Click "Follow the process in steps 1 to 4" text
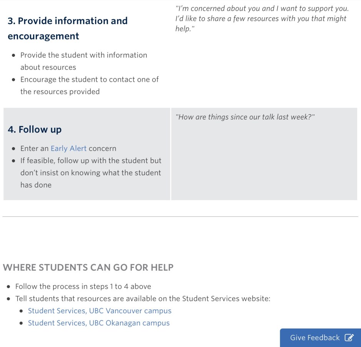Image resolution: width=361 pixels, height=347 pixels. click(x=83, y=286)
